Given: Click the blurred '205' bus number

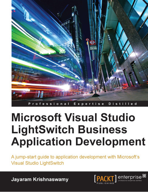Looking at the screenshot, I should point(62,51).
